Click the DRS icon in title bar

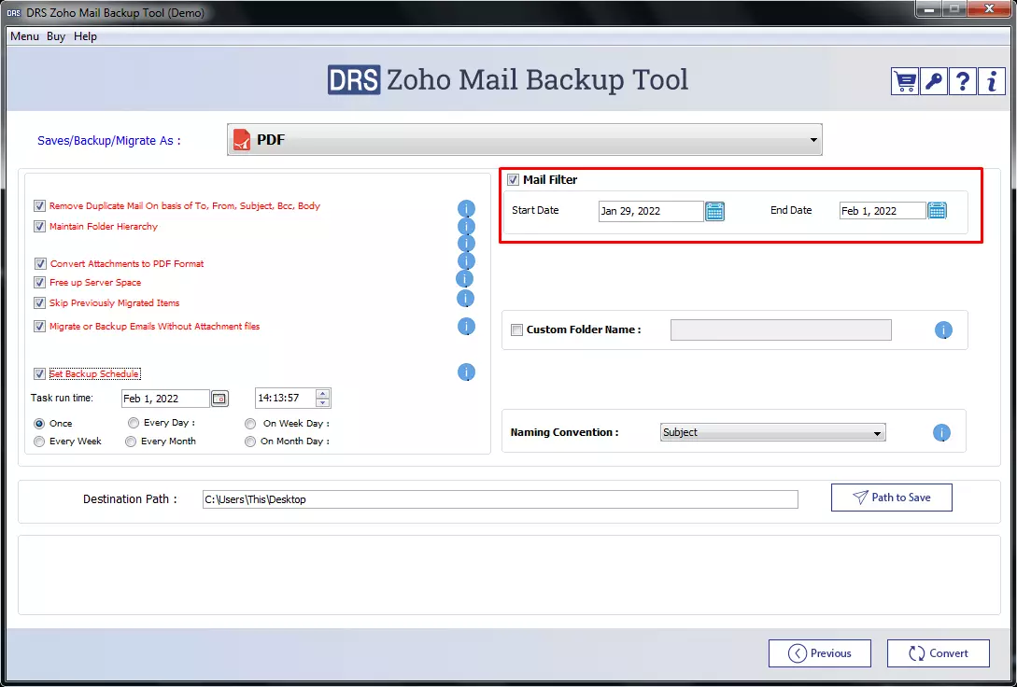pos(14,13)
